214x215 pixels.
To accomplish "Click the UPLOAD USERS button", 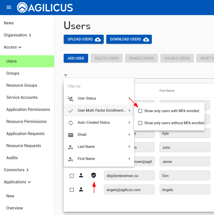I will pos(84,39).
